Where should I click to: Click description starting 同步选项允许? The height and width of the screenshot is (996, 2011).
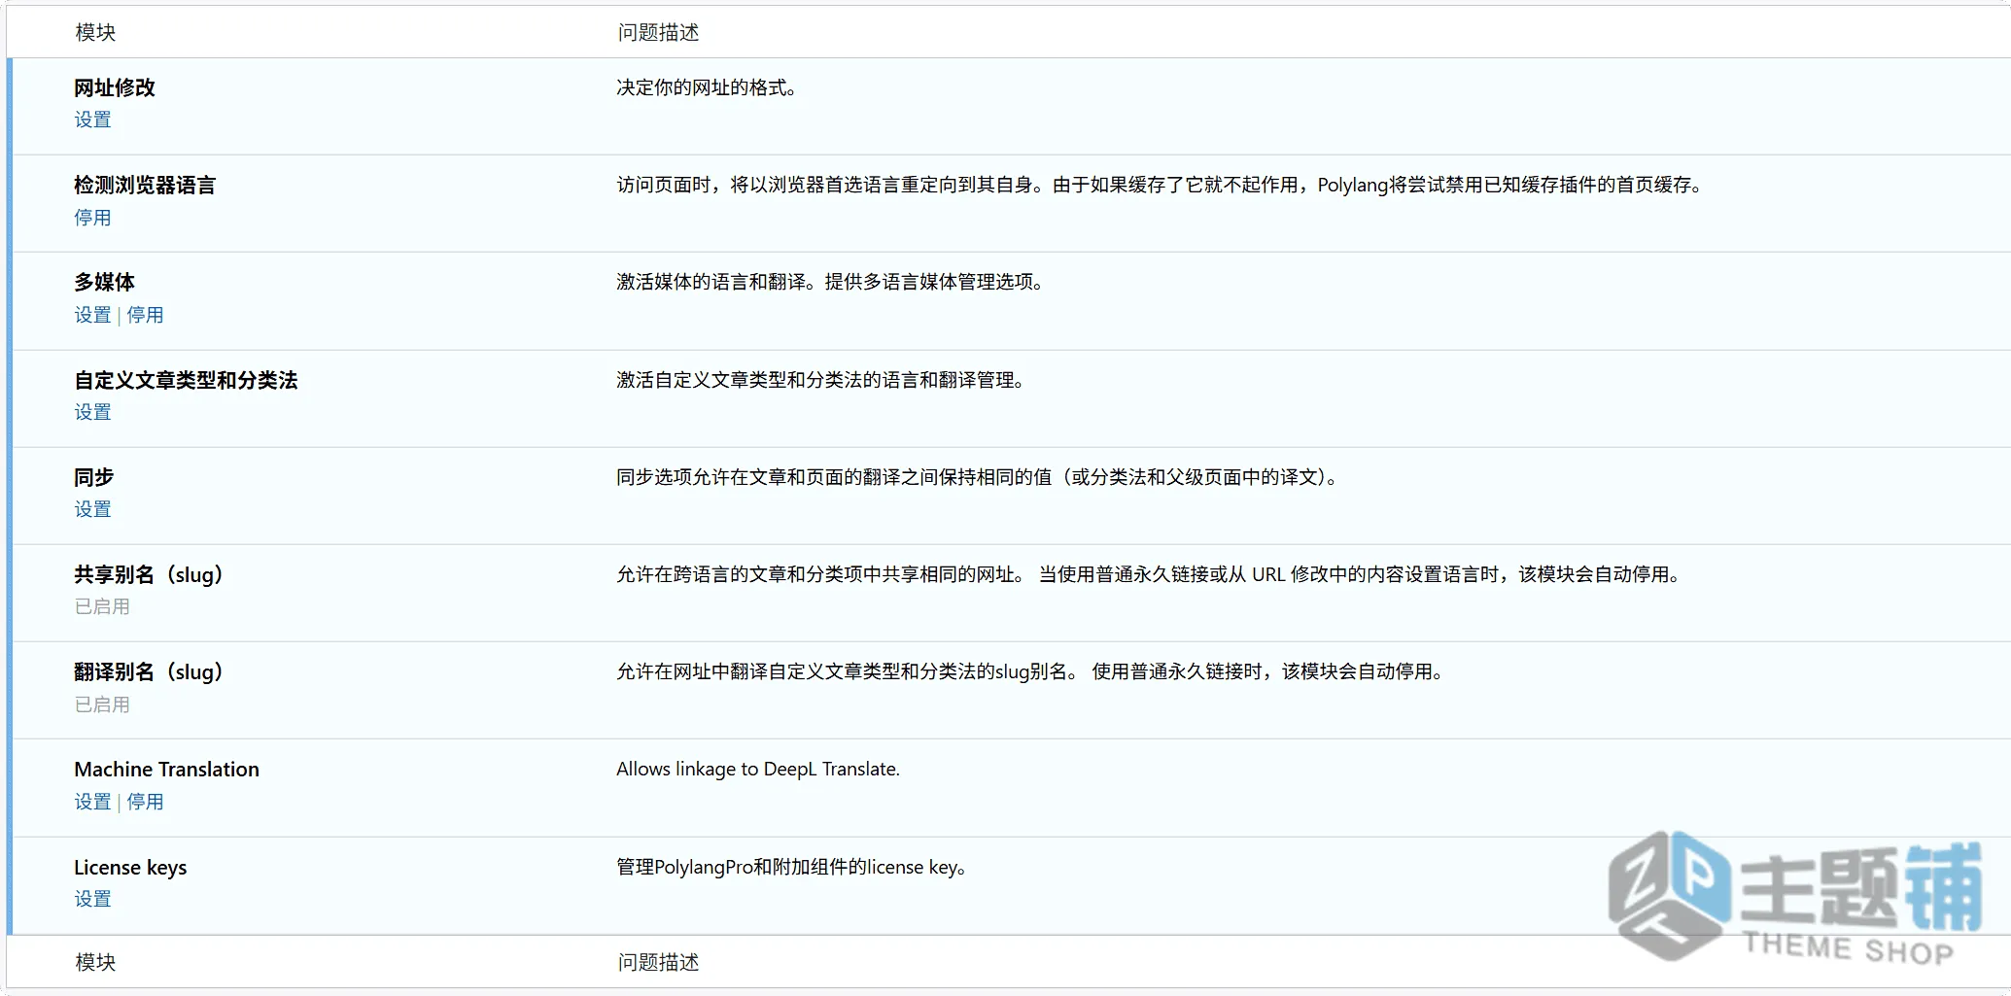coord(977,477)
